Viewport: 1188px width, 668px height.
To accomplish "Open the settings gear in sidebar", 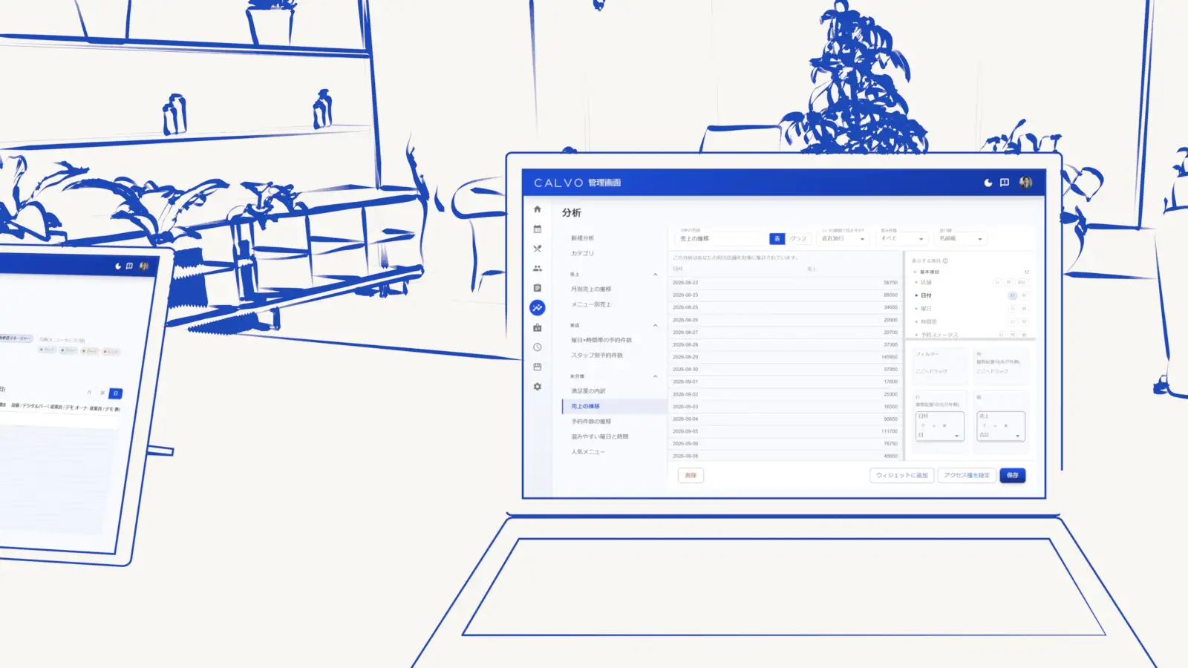I will [x=537, y=387].
